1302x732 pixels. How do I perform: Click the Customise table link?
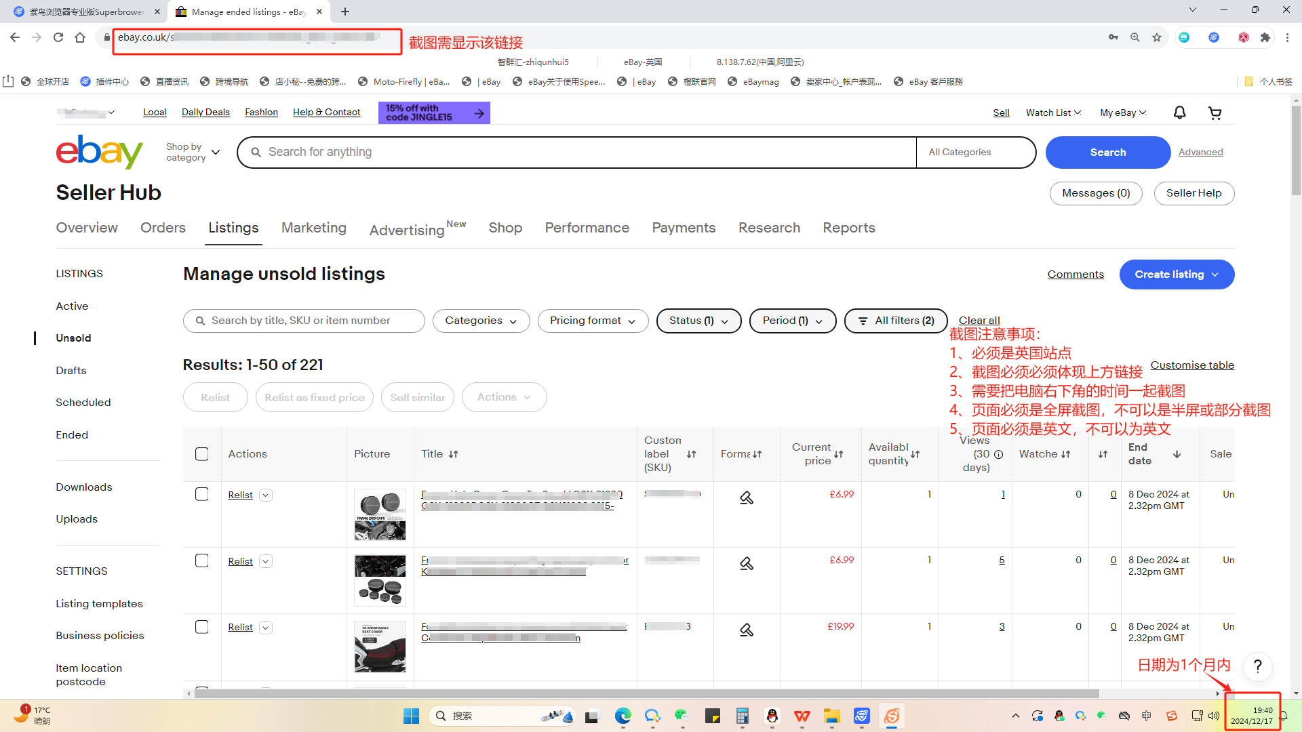1191,365
